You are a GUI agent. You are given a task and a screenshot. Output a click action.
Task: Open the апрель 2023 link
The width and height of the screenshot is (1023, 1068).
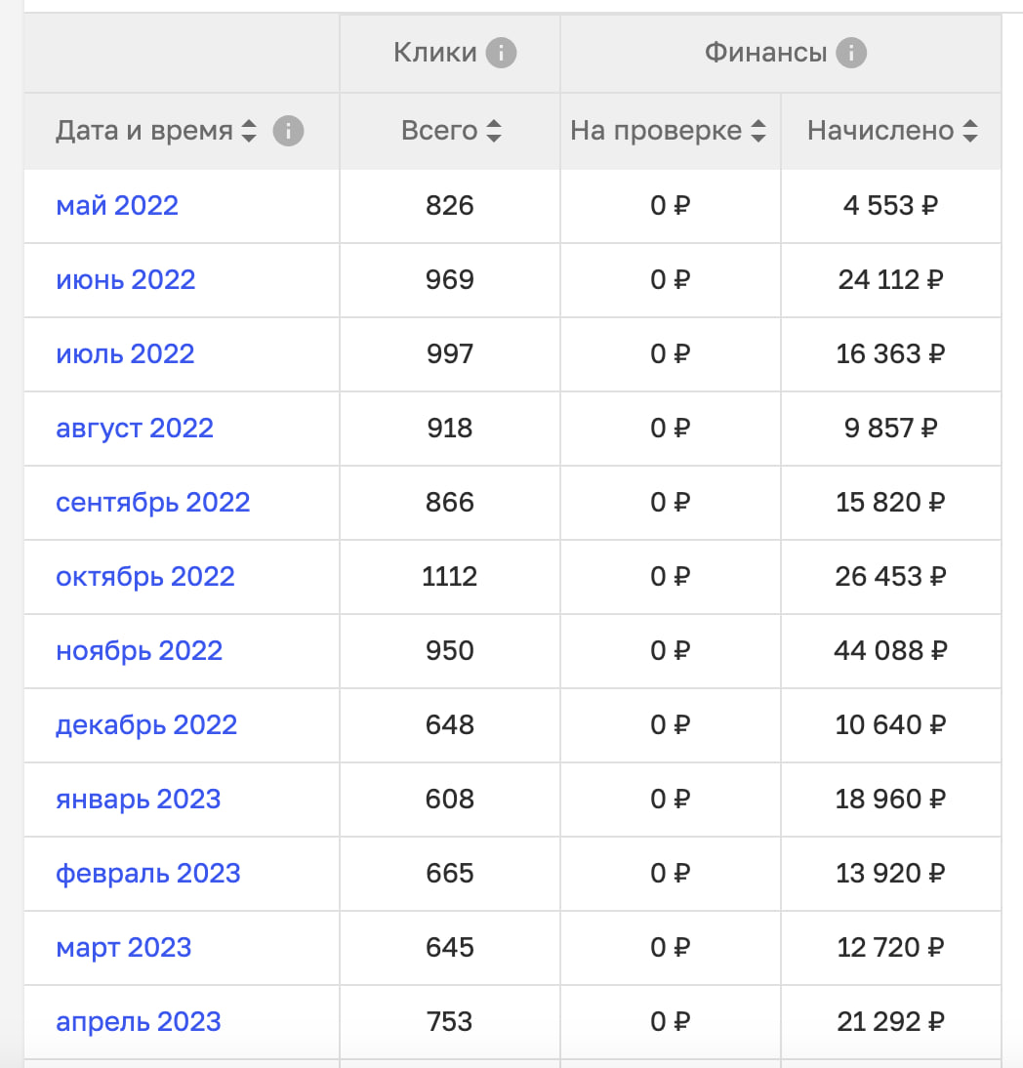139,1022
